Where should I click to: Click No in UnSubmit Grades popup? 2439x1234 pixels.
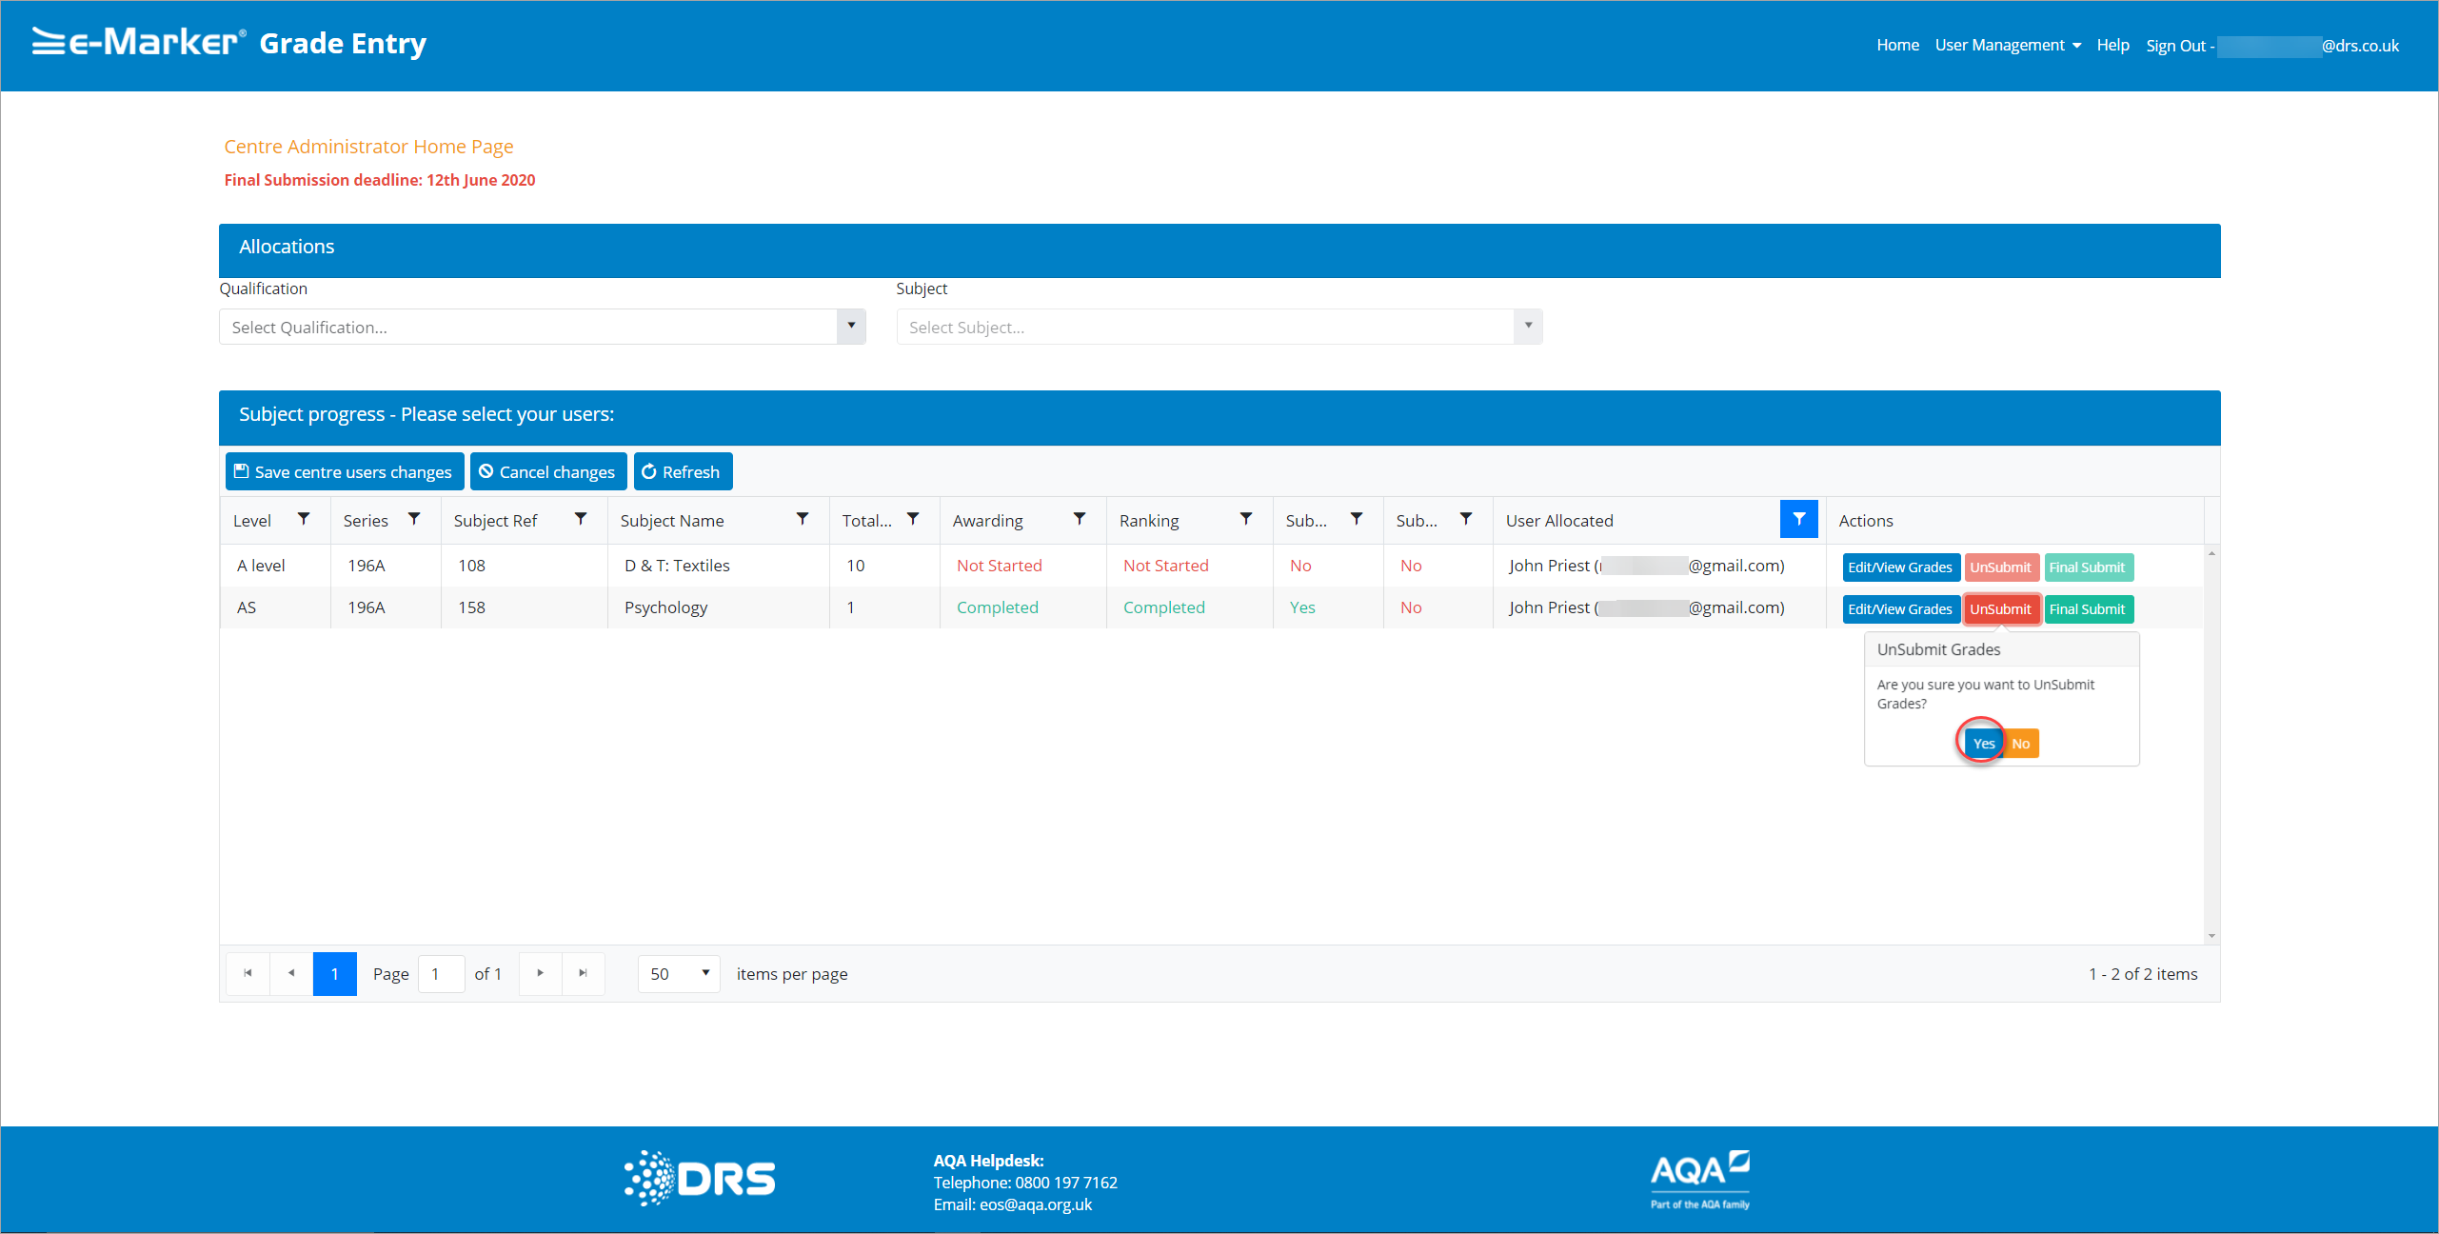2021,744
